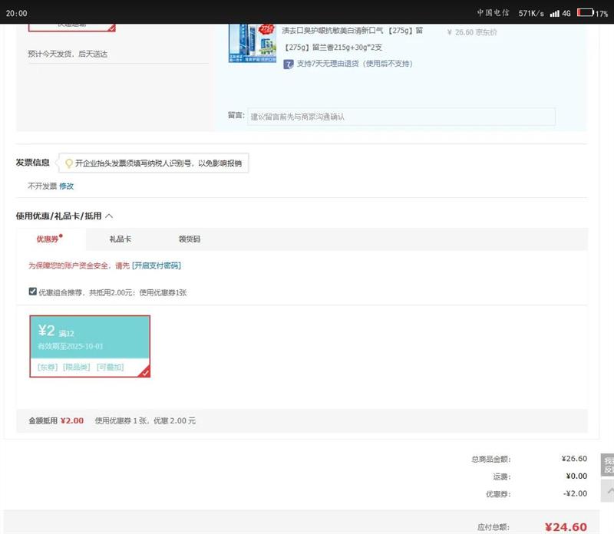Viewport: 614px width, 534px height.
Task: Select the ¥2 满12 coupon card
Action: point(90,345)
